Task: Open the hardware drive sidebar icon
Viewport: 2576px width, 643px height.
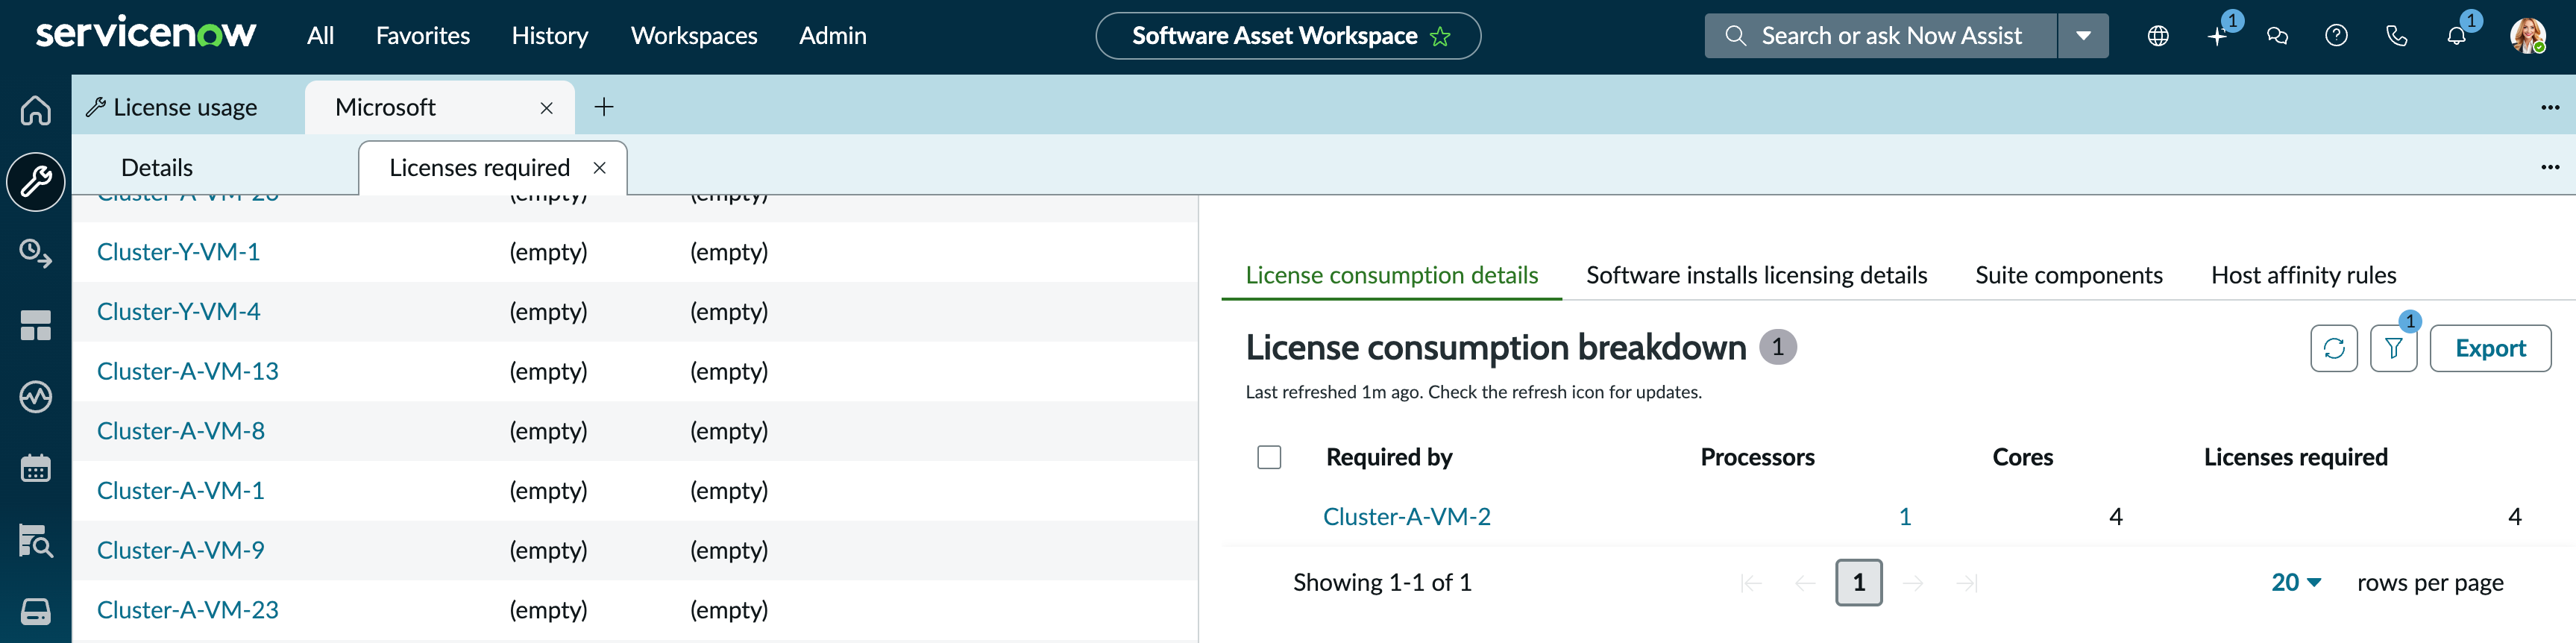Action: click(x=36, y=611)
